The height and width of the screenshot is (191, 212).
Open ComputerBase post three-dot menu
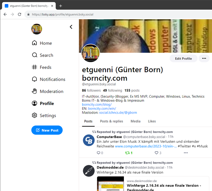click(185, 153)
